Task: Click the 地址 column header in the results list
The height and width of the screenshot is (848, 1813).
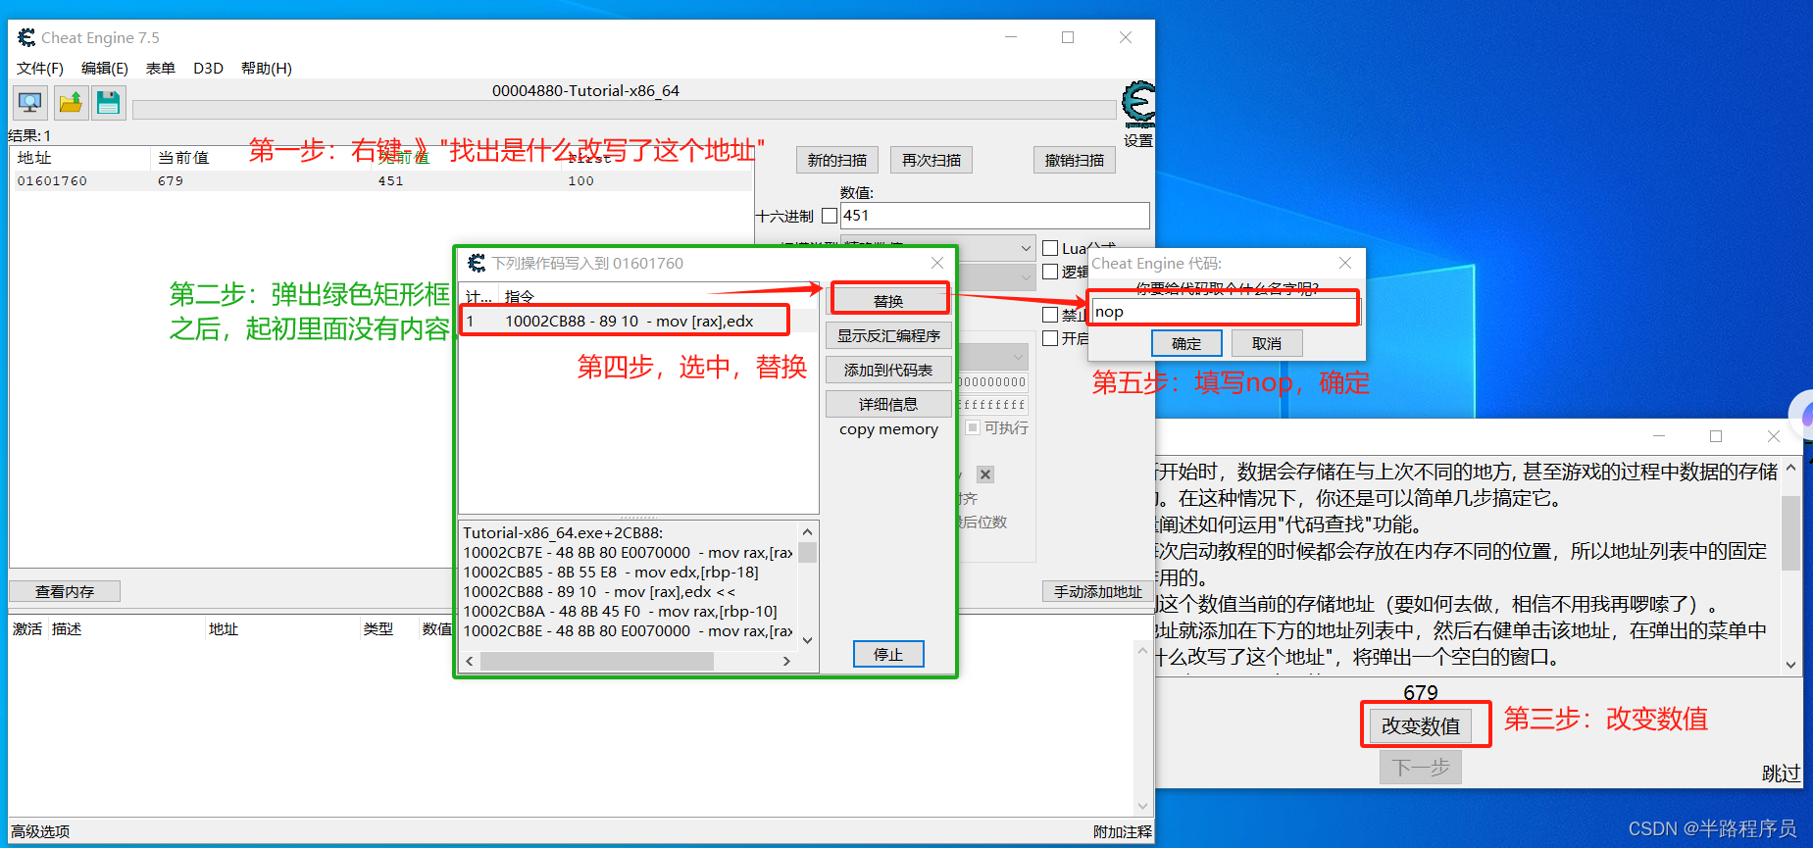Action: pyautogui.click(x=34, y=157)
